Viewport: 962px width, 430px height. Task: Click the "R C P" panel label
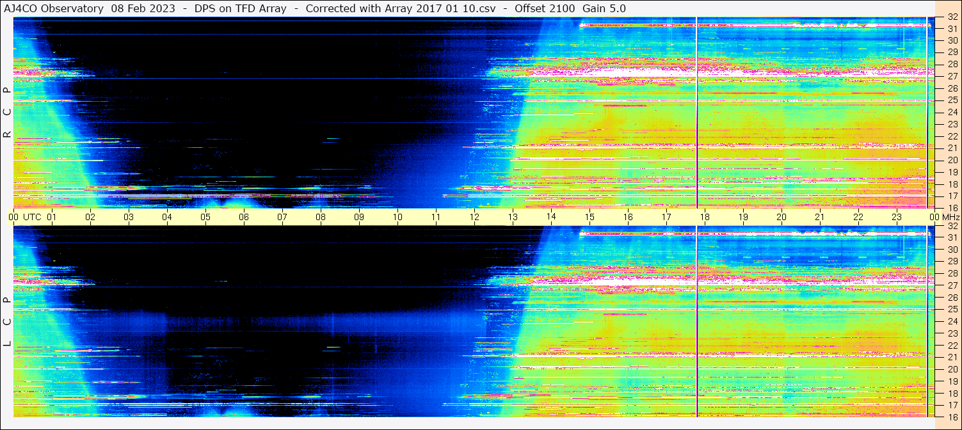8,113
